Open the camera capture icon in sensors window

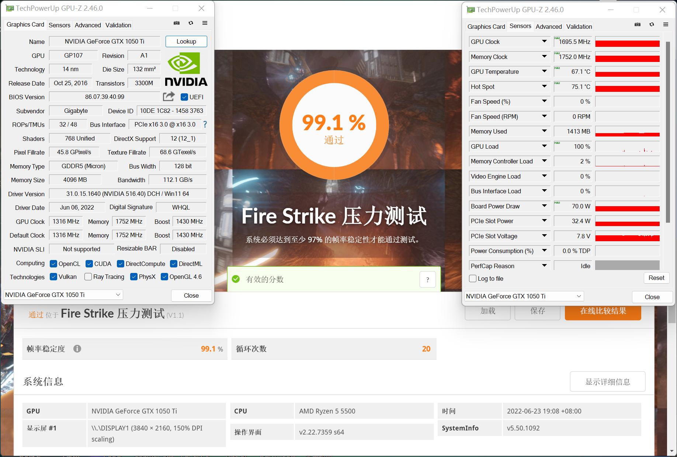[637, 24]
